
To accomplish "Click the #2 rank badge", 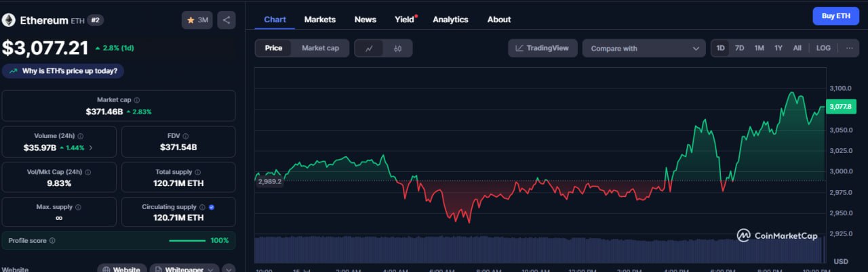I will click(95, 20).
